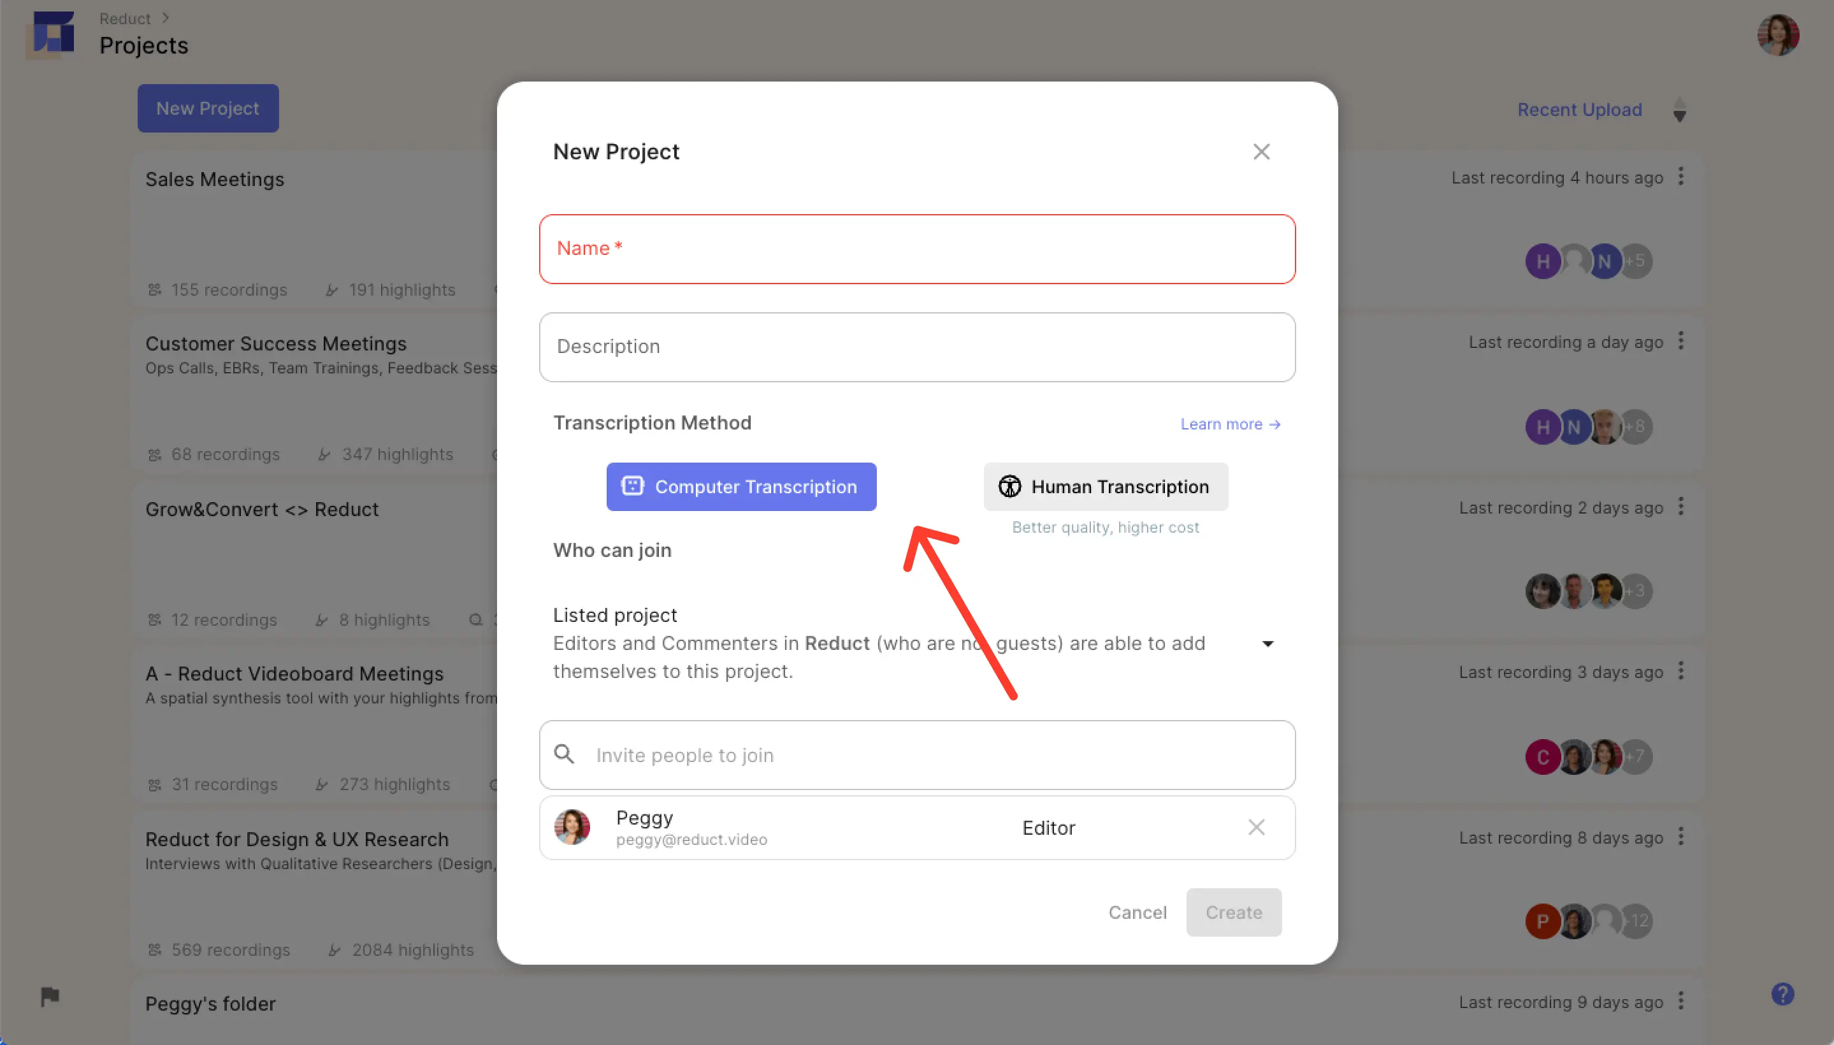Click the New Project button behind dialog
This screenshot has width=1834, height=1045.
(x=208, y=108)
